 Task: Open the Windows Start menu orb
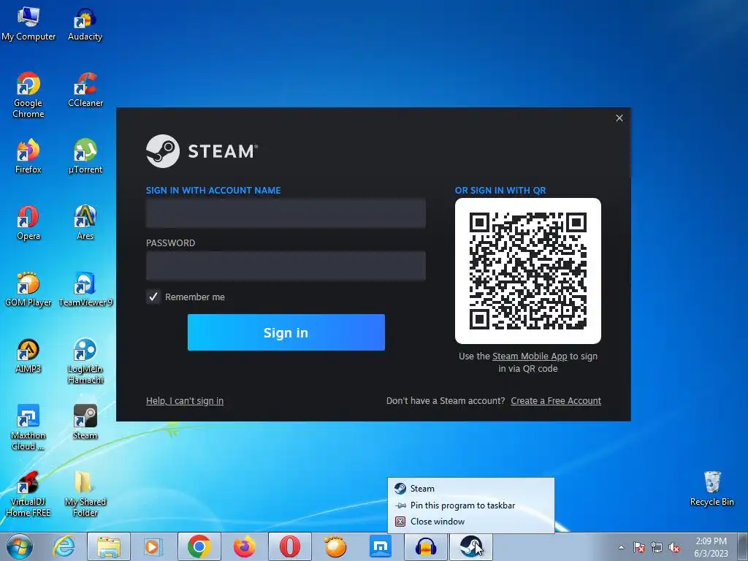20,546
